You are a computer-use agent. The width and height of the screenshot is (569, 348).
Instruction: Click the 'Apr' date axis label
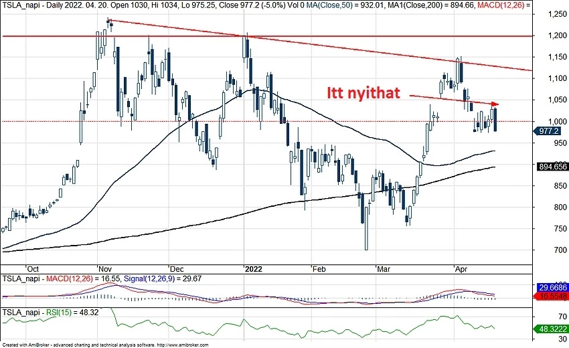point(461,269)
